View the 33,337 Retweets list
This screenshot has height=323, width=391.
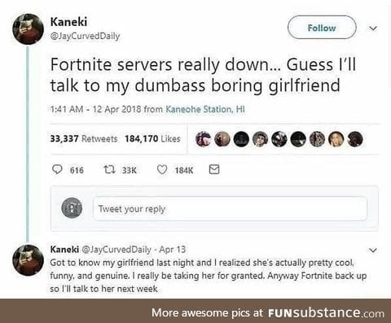pyautogui.click(x=84, y=139)
